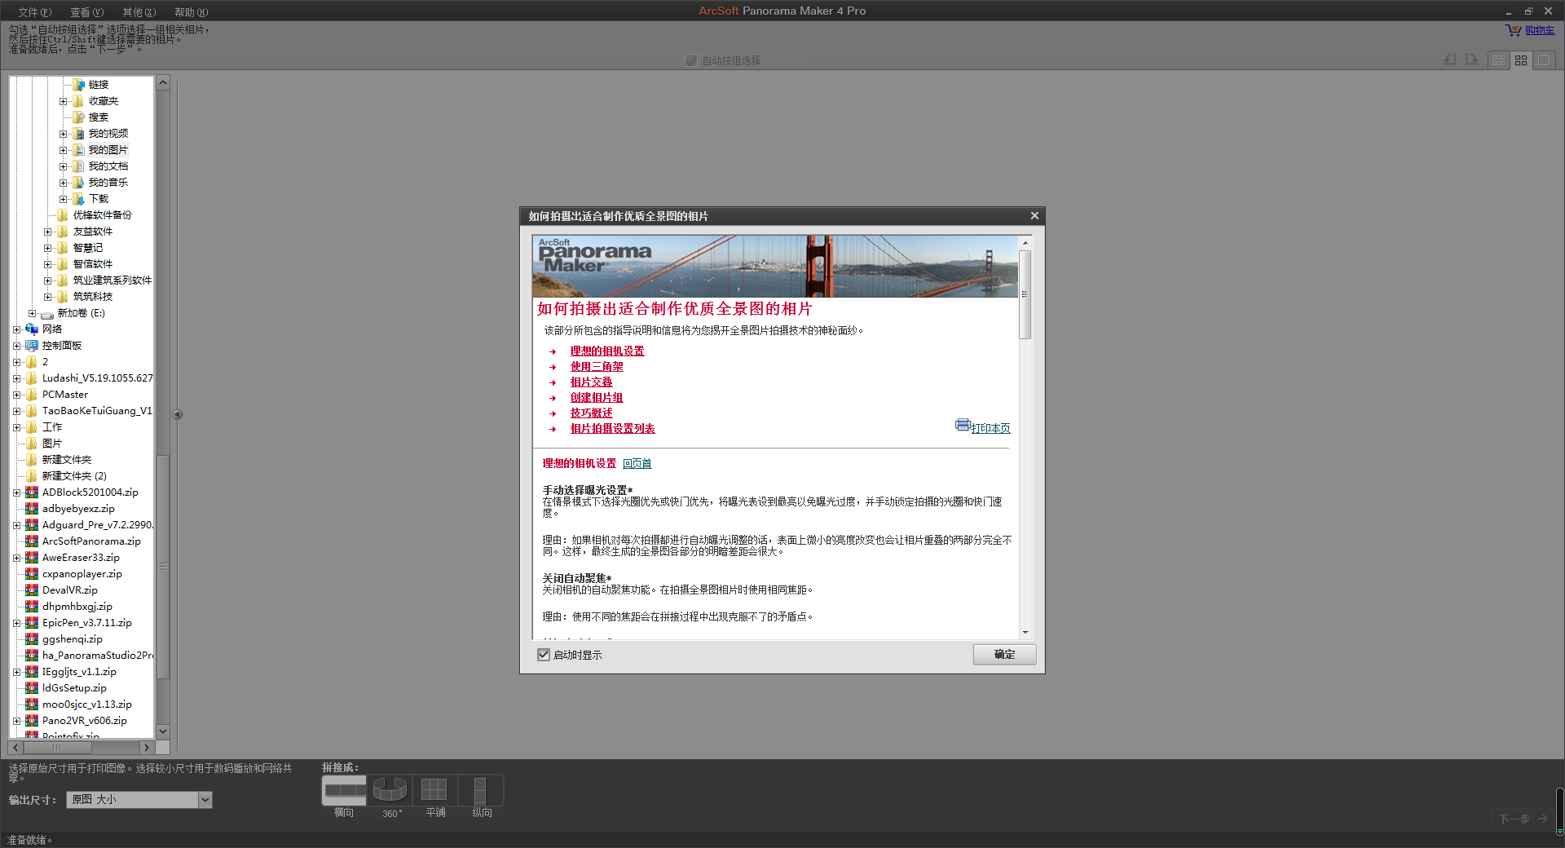Open the 相片拍摄设置列表 link
1565x848 pixels.
pos(612,429)
